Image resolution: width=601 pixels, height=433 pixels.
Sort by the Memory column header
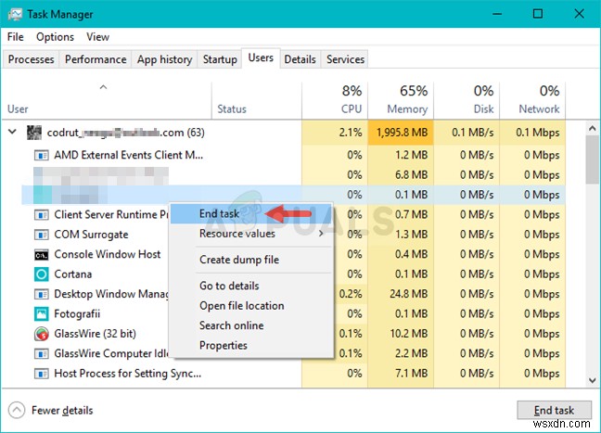[x=401, y=100]
